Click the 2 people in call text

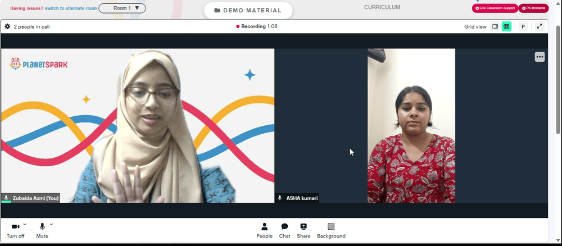coord(31,26)
